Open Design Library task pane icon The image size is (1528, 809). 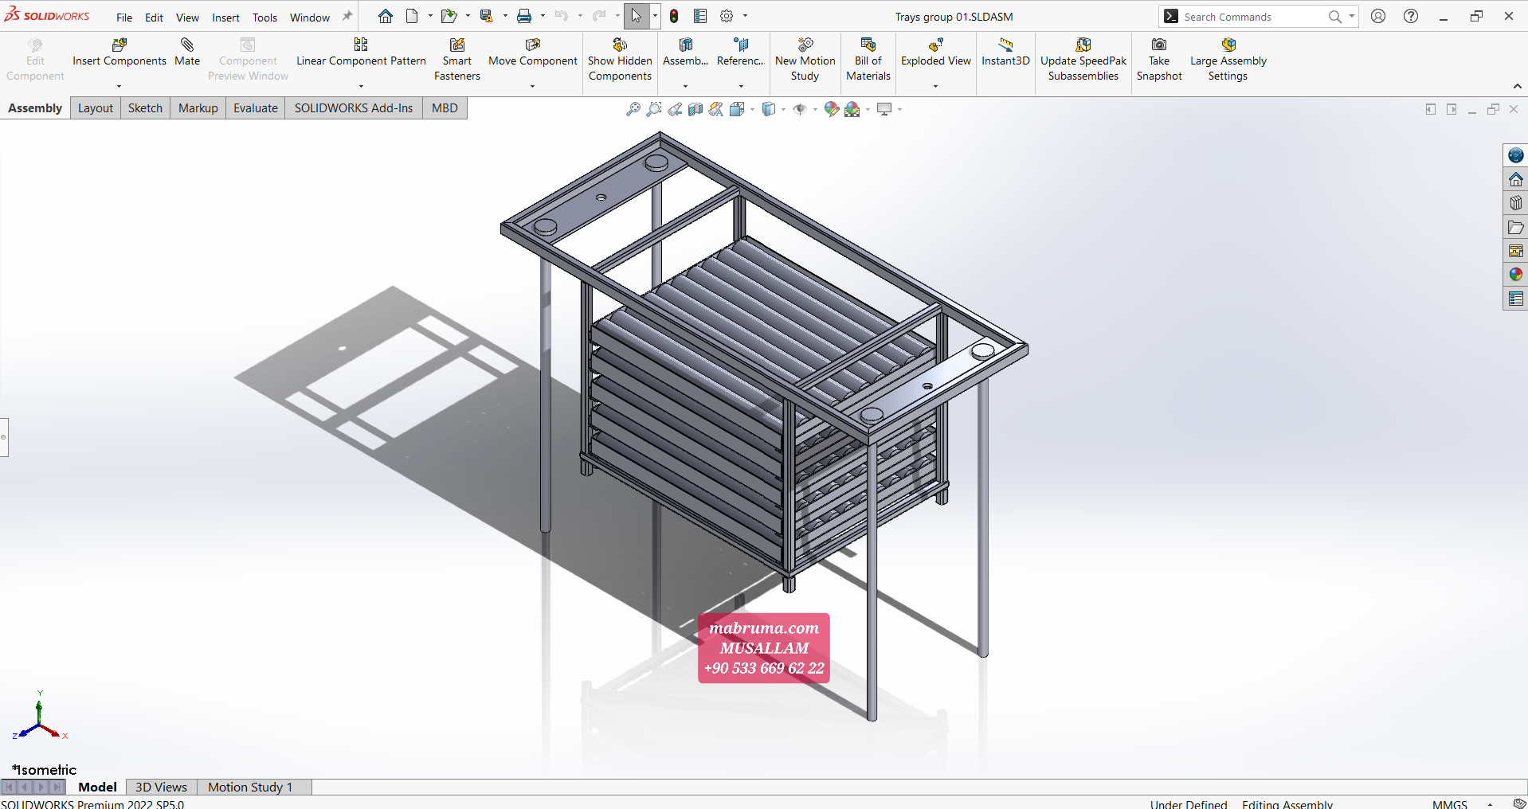[1516, 203]
